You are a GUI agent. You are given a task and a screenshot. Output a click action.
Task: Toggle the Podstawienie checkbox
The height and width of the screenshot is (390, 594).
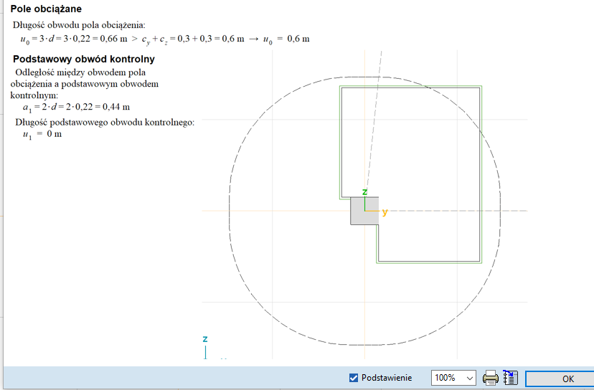pyautogui.click(x=354, y=378)
